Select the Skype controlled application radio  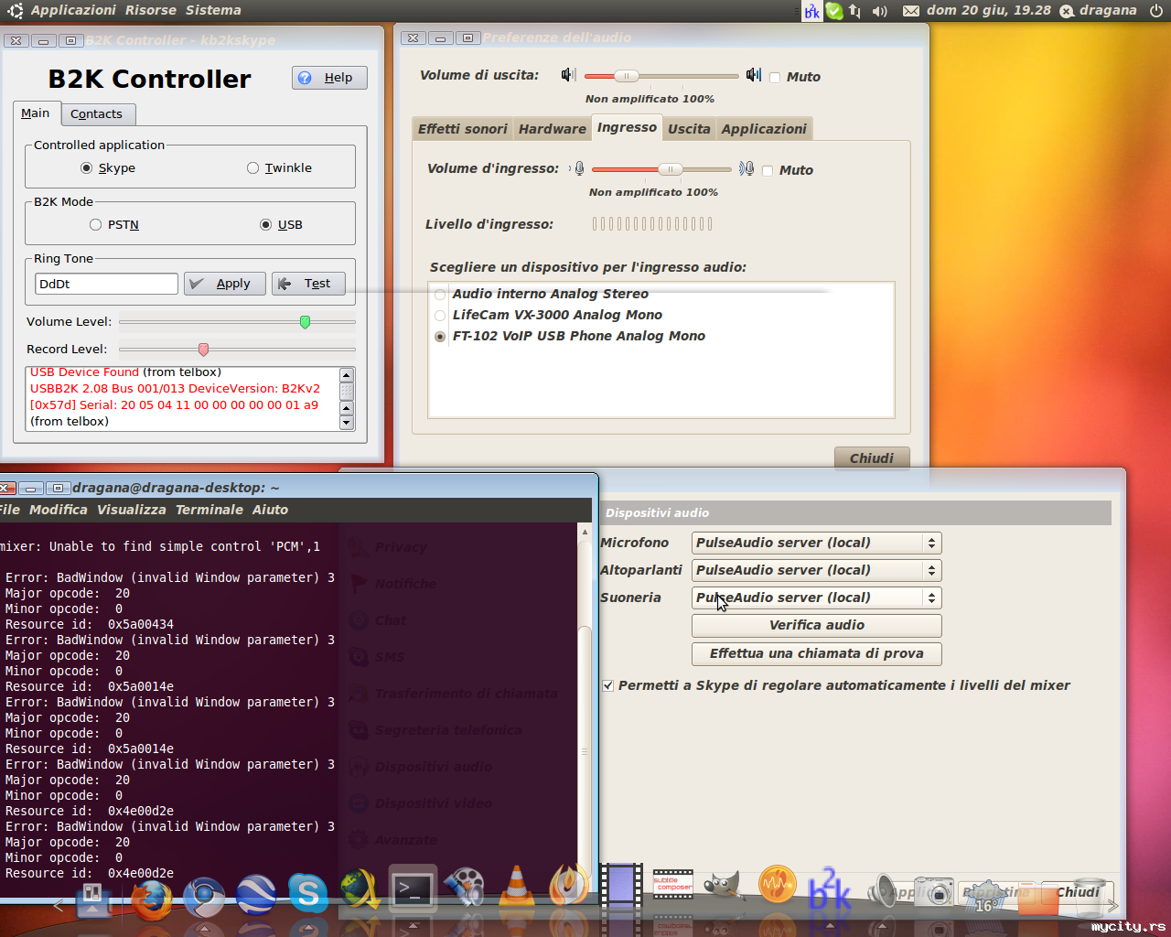87,168
